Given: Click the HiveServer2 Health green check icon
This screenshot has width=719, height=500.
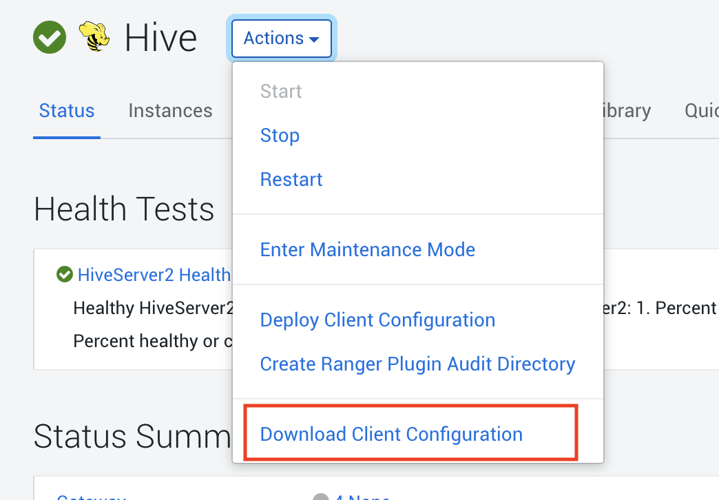Looking at the screenshot, I should [x=65, y=274].
